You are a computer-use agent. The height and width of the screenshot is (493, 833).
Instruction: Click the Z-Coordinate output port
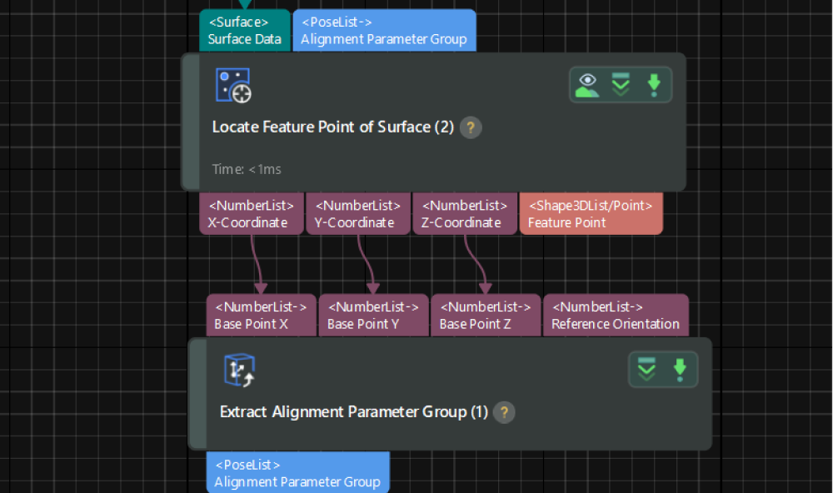click(464, 214)
